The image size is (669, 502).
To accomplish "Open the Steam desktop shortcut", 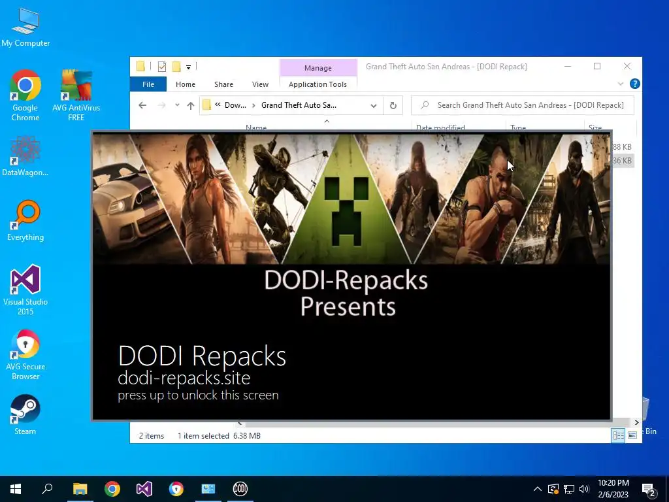I will click(25, 414).
